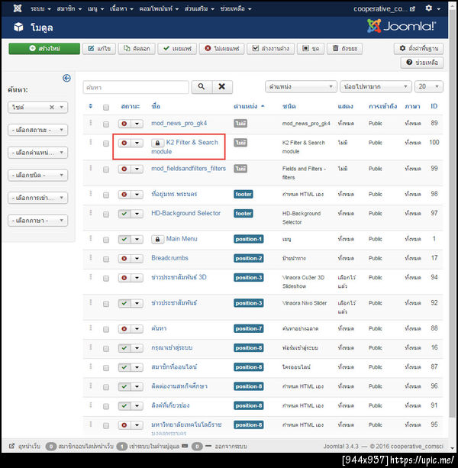Open the Content menu in the top bar
This screenshot has width=458, height=468.
pyautogui.click(x=121, y=8)
